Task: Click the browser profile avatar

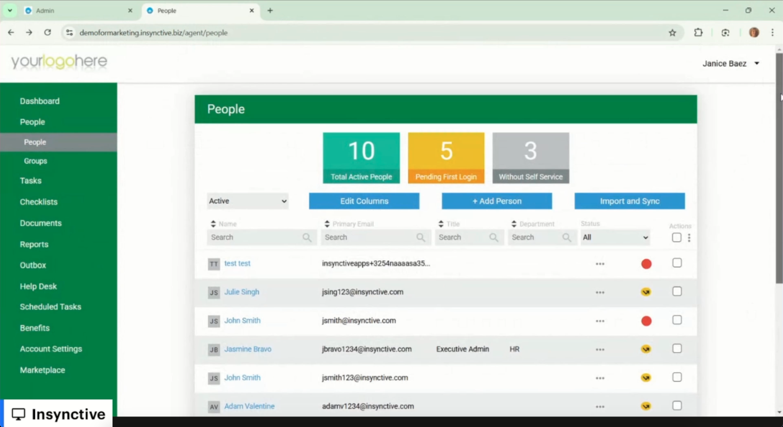Action: tap(754, 33)
